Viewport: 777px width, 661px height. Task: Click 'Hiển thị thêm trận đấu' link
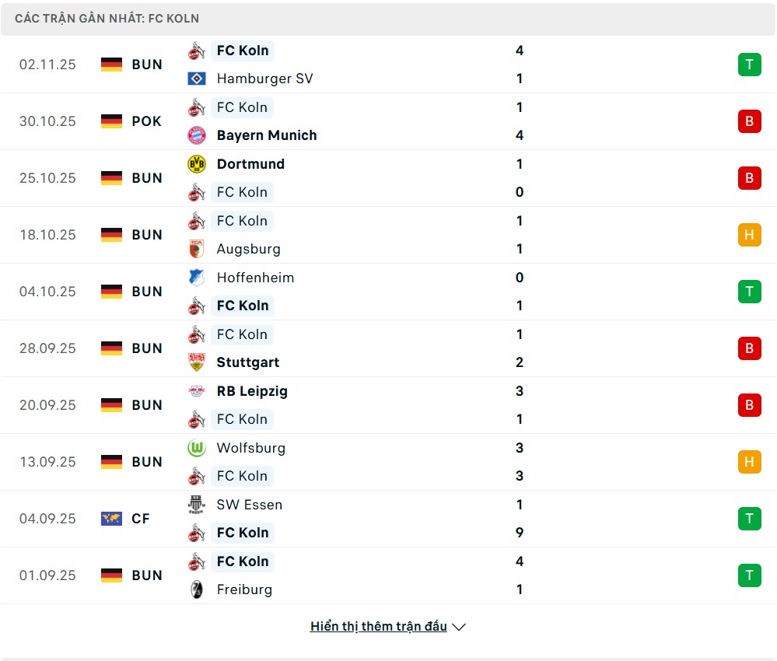pyautogui.click(x=378, y=626)
